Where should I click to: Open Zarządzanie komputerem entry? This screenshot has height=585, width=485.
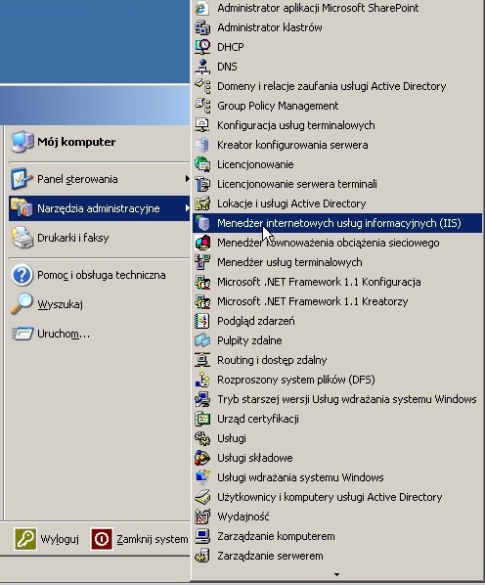pos(337,536)
